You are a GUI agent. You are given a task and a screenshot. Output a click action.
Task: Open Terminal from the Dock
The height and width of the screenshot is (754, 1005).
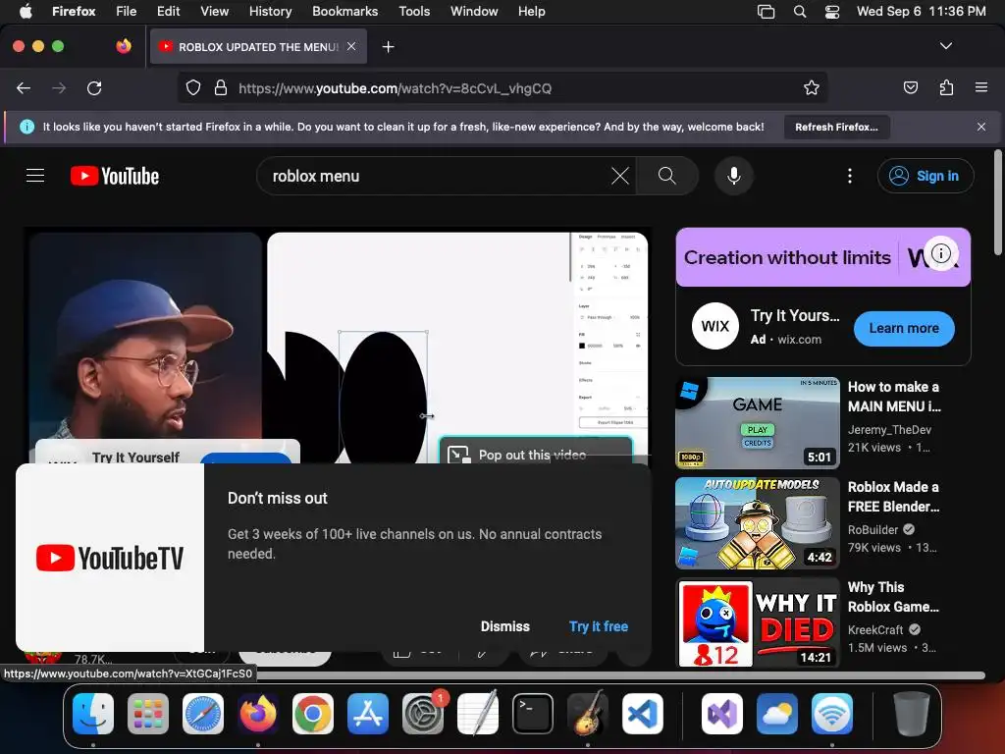[533, 714]
